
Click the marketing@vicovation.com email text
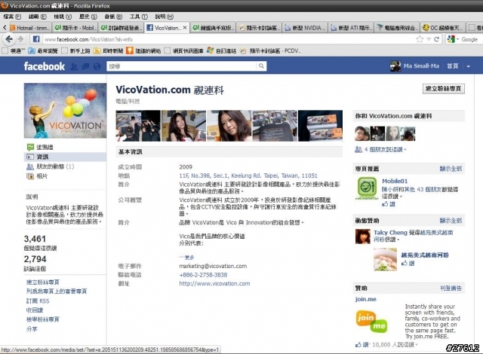tap(213, 266)
